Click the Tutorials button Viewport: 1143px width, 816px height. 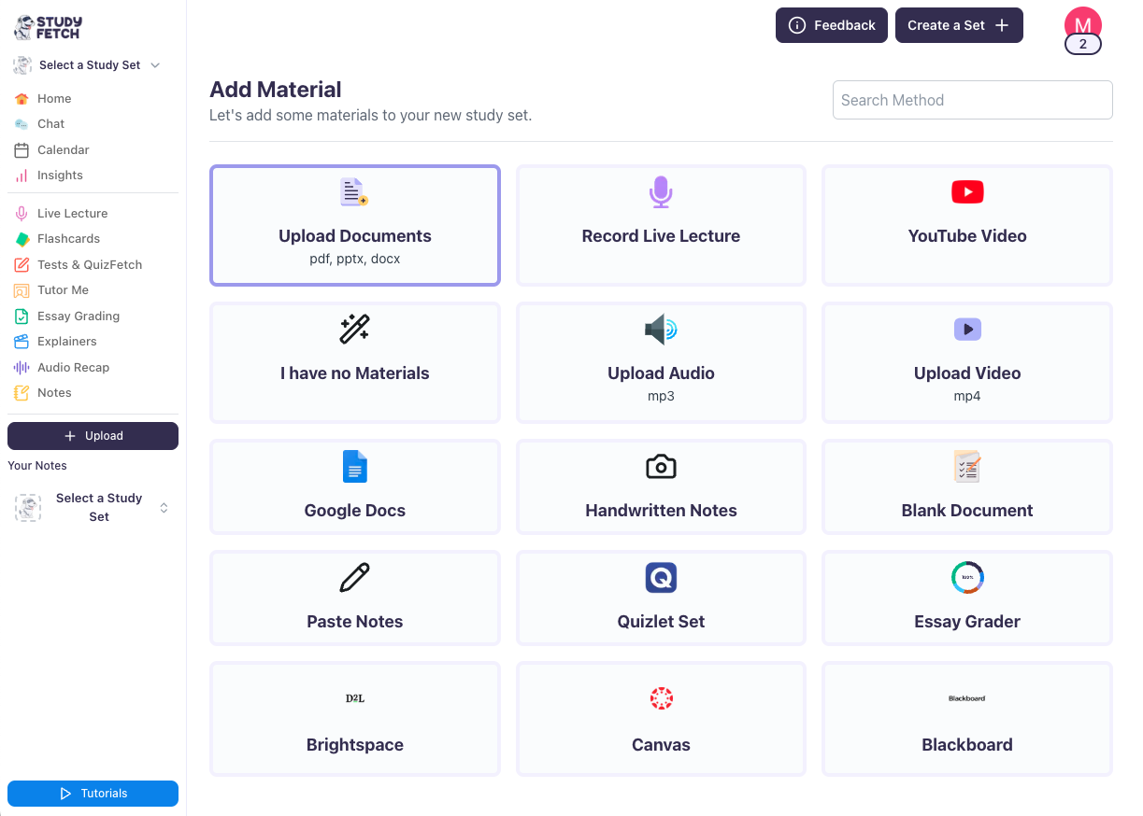[93, 794]
